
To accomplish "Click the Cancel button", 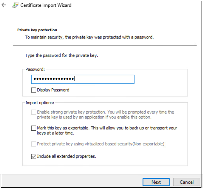I will point(187,182).
